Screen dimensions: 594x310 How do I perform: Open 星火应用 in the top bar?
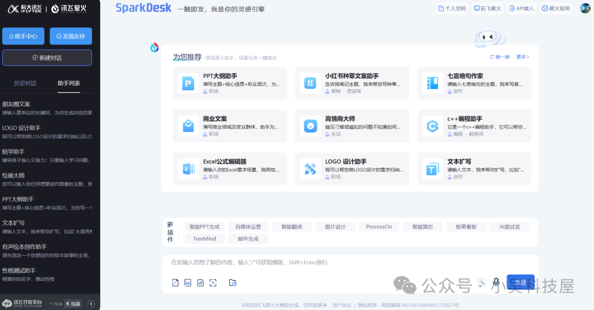555,8
